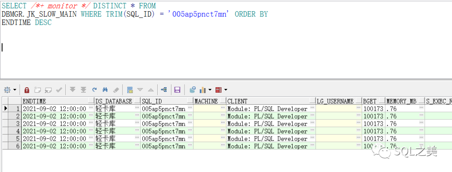Open the red table grid dropdown arrow
Image resolution: width=452 pixels, height=172 pixels.
pos(226,90)
